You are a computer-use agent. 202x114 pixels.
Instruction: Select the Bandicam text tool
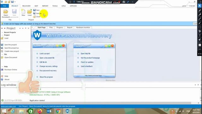coord(200,35)
